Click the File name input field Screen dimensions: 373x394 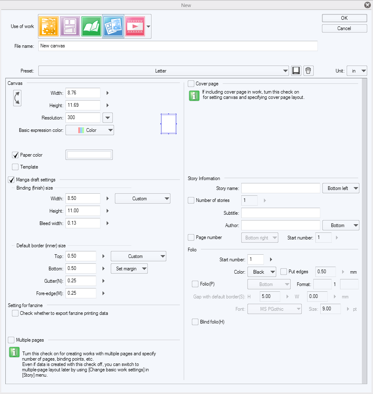click(x=178, y=46)
